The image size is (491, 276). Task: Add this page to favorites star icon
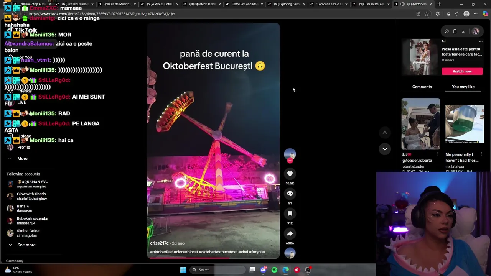coord(427,14)
